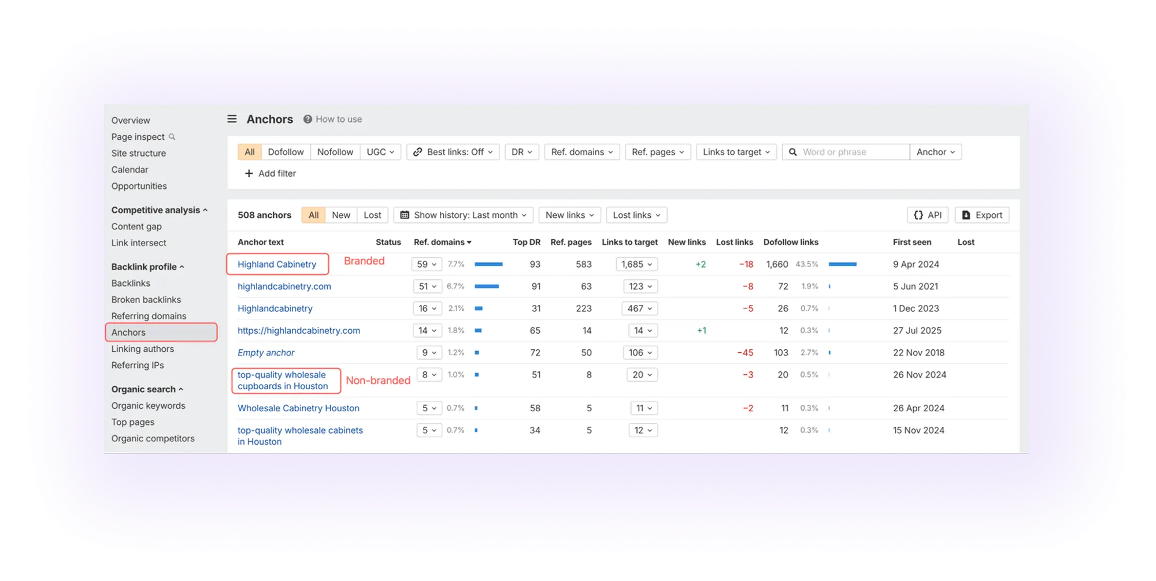
Task: Click the Add filter button
Action: [x=270, y=173]
